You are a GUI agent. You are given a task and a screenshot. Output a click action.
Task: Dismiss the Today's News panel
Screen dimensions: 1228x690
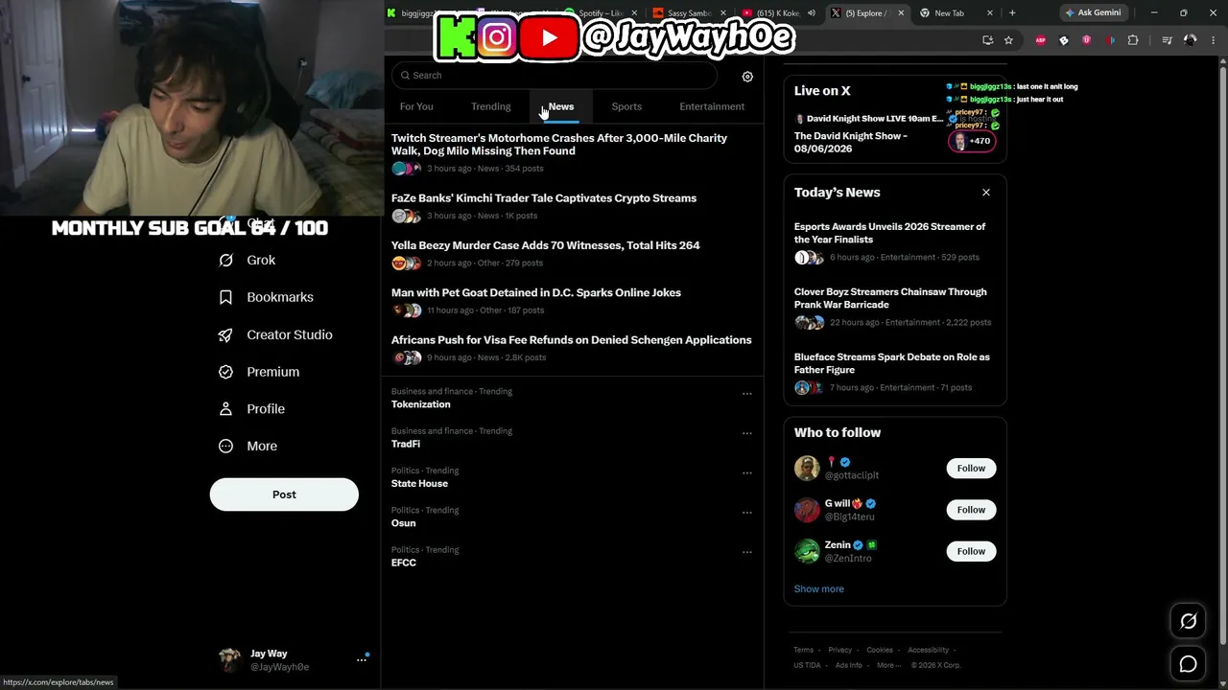(985, 193)
